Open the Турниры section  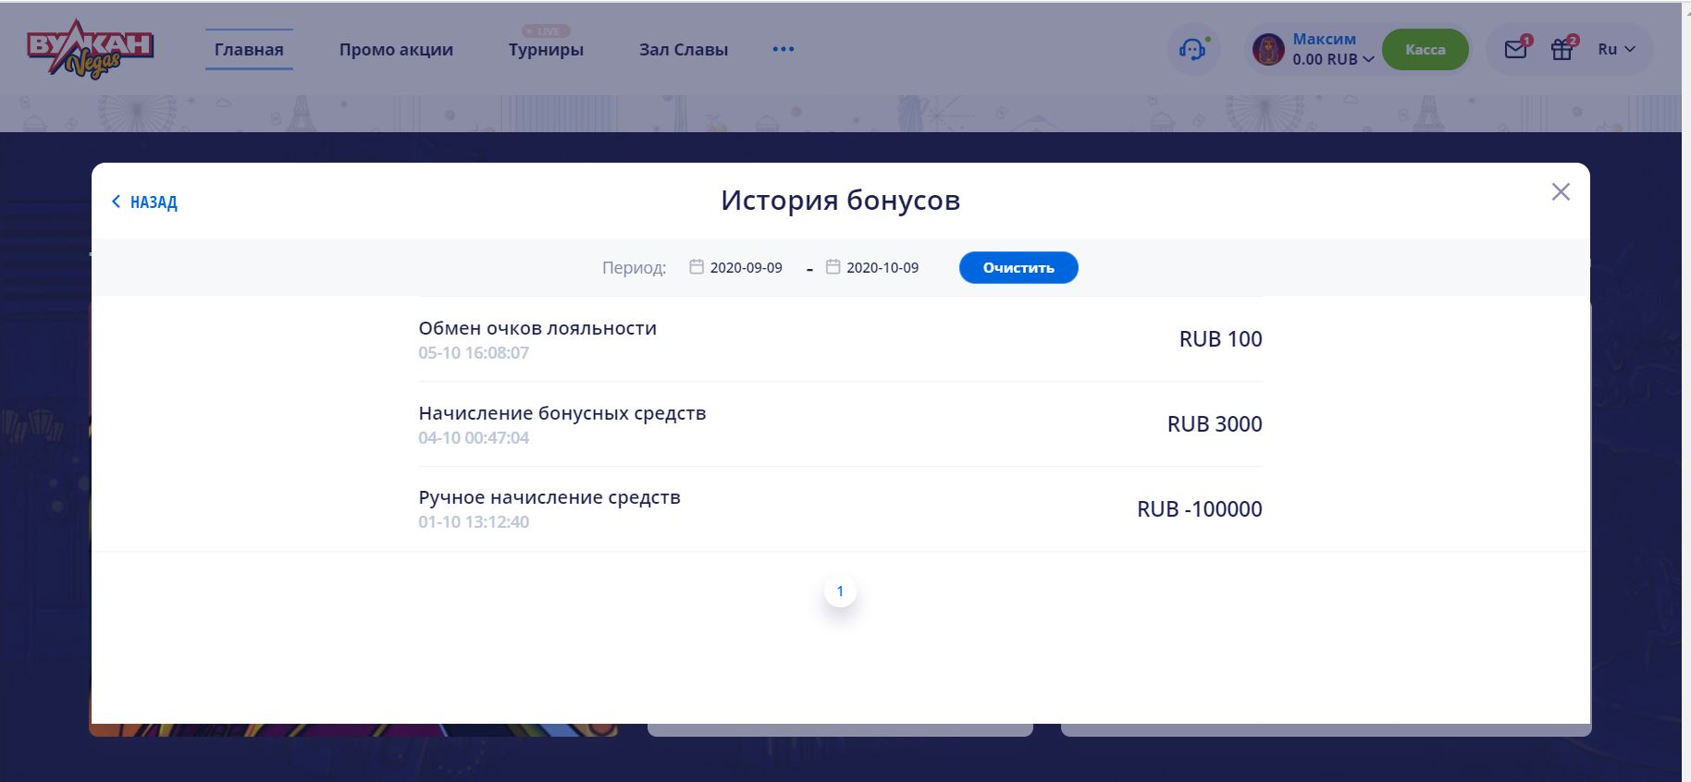click(546, 50)
